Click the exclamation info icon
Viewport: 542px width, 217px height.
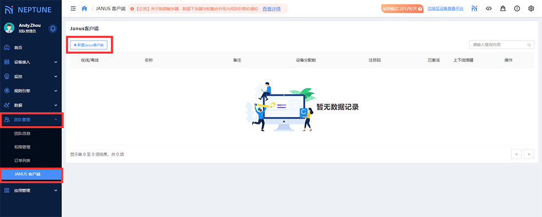click(517, 9)
